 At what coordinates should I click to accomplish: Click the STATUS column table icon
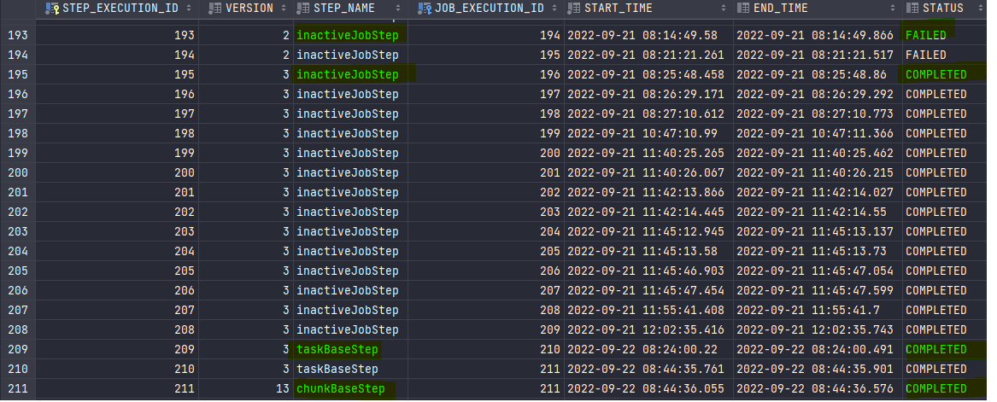pyautogui.click(x=912, y=9)
